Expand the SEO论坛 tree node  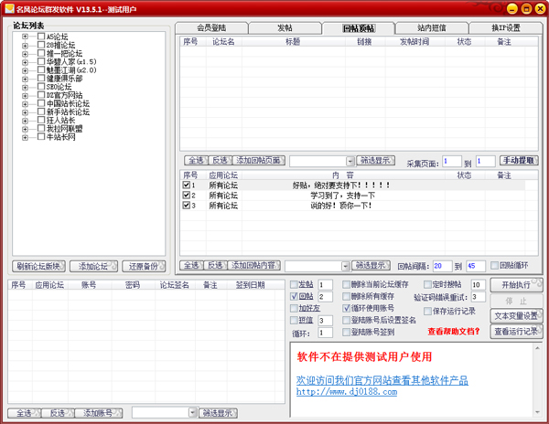25,87
